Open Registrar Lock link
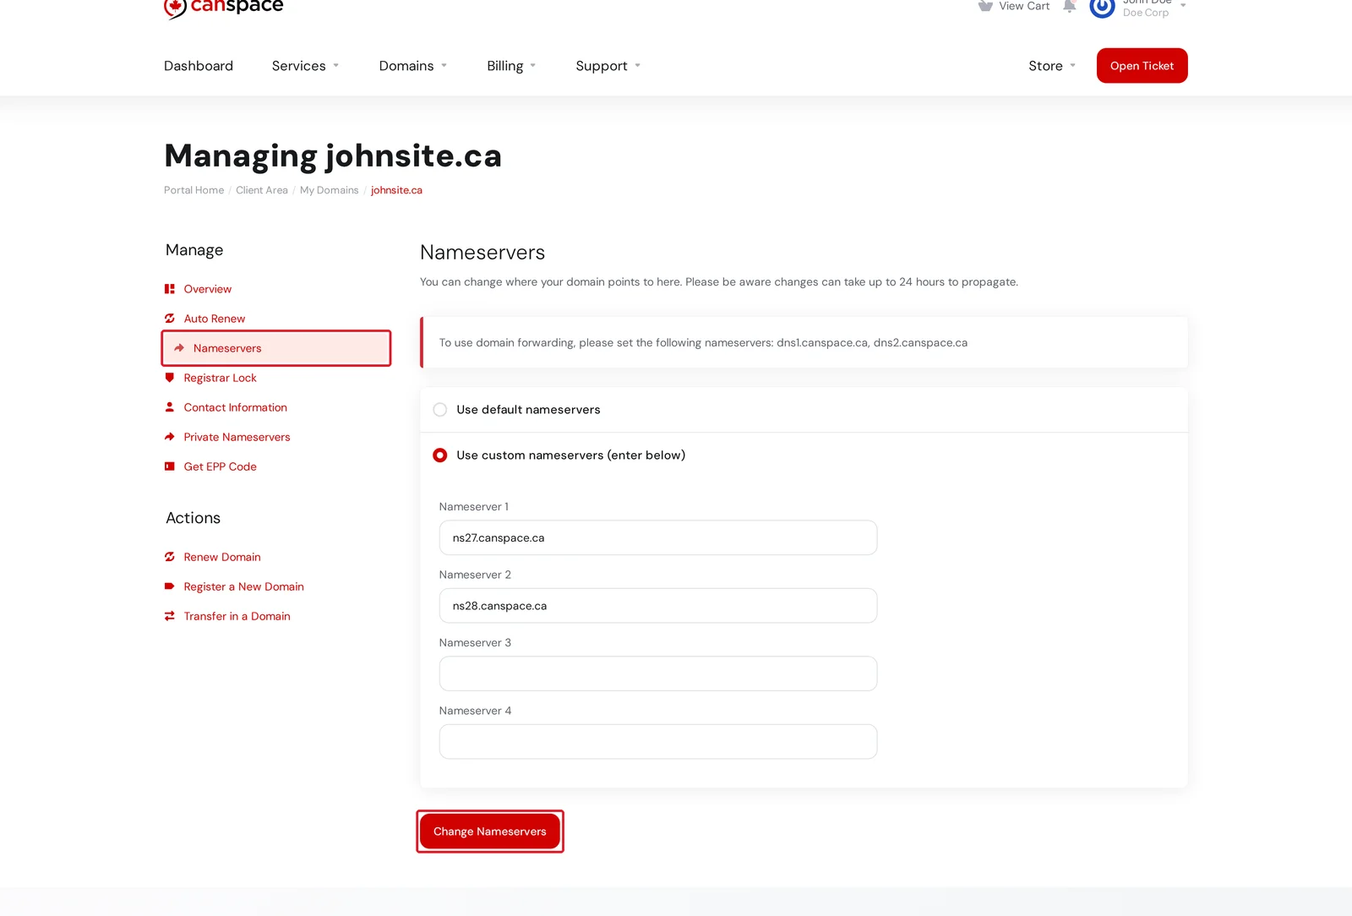The image size is (1352, 916). click(x=221, y=378)
